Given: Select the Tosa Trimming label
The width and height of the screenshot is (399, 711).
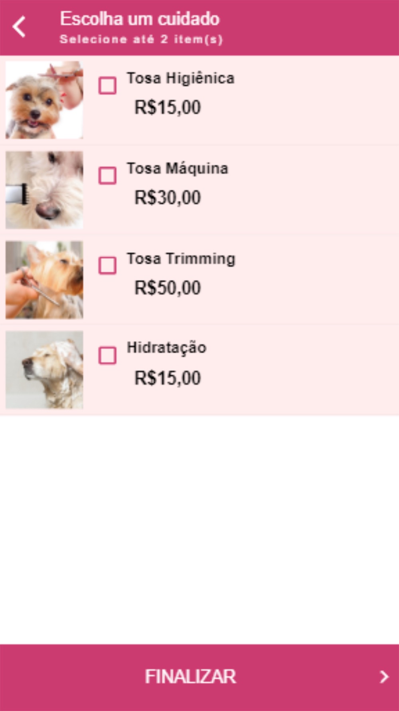Looking at the screenshot, I should pyautogui.click(x=181, y=259).
